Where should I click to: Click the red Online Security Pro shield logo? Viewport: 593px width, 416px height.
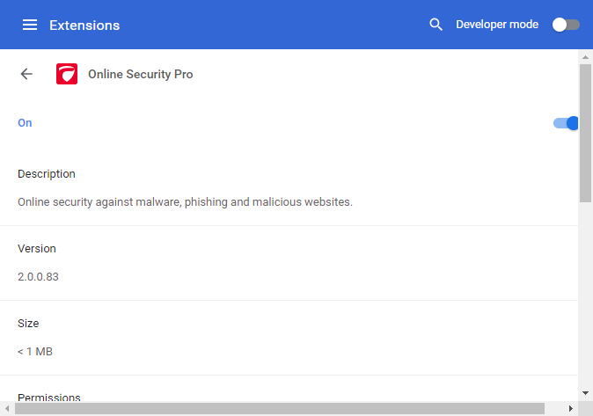point(67,74)
